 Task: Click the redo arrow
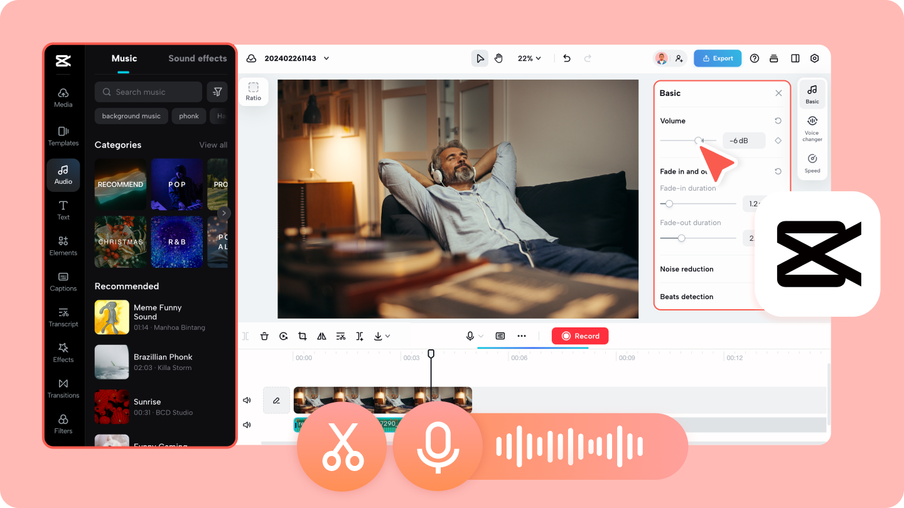click(x=588, y=58)
